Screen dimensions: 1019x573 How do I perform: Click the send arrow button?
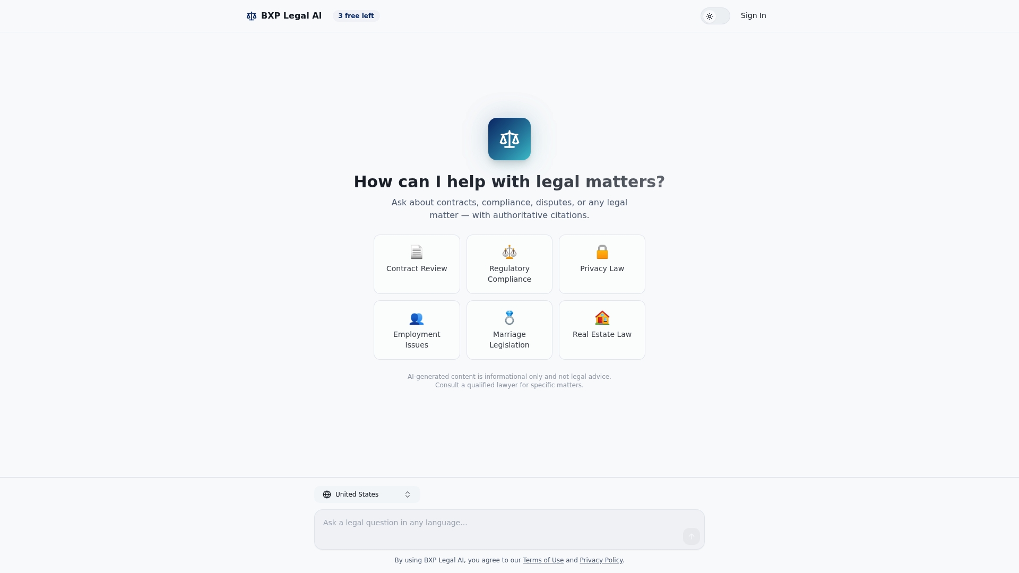[691, 536]
